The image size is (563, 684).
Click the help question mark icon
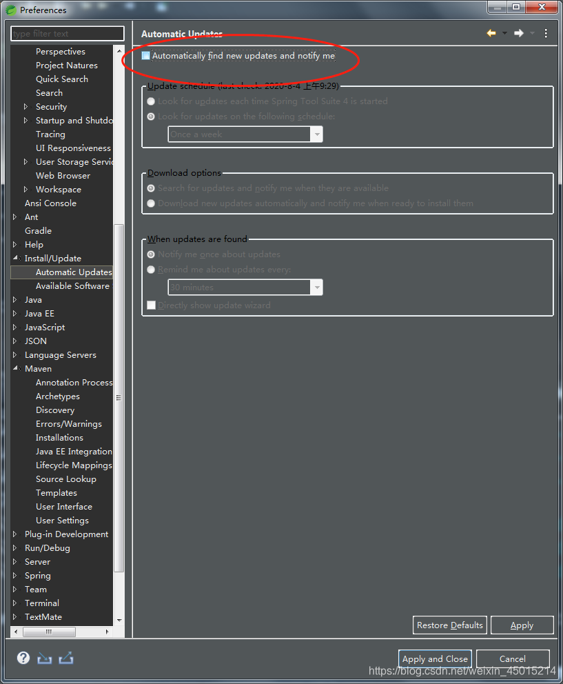(23, 658)
